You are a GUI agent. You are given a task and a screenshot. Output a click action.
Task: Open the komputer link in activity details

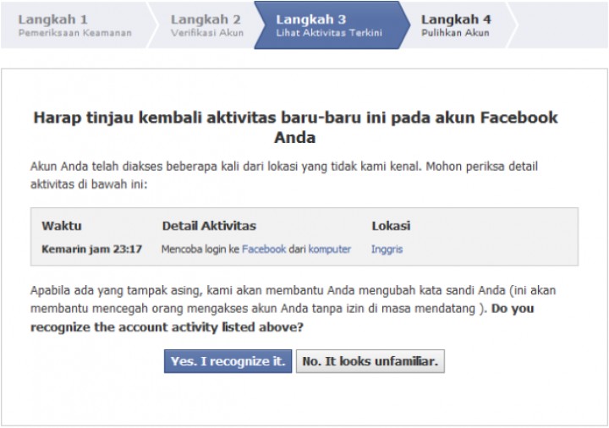pyautogui.click(x=329, y=250)
